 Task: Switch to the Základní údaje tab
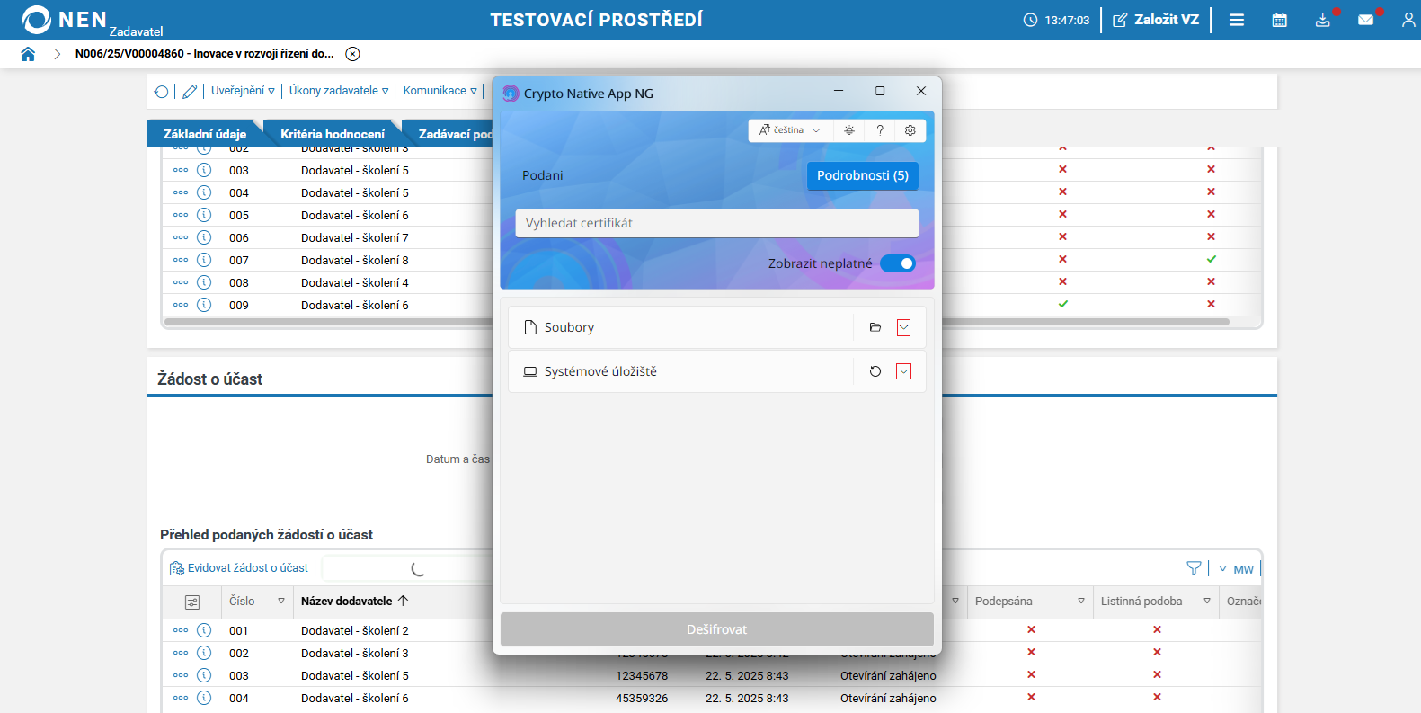click(205, 134)
